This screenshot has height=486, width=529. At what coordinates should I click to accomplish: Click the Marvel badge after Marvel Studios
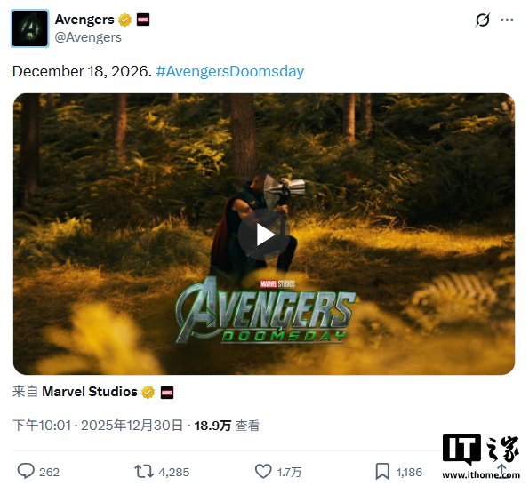click(x=167, y=393)
